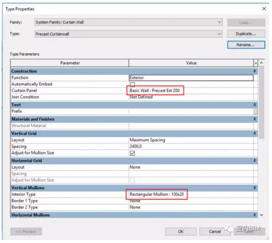Collapse the Horizontal Mullions group

[x=255, y=215]
